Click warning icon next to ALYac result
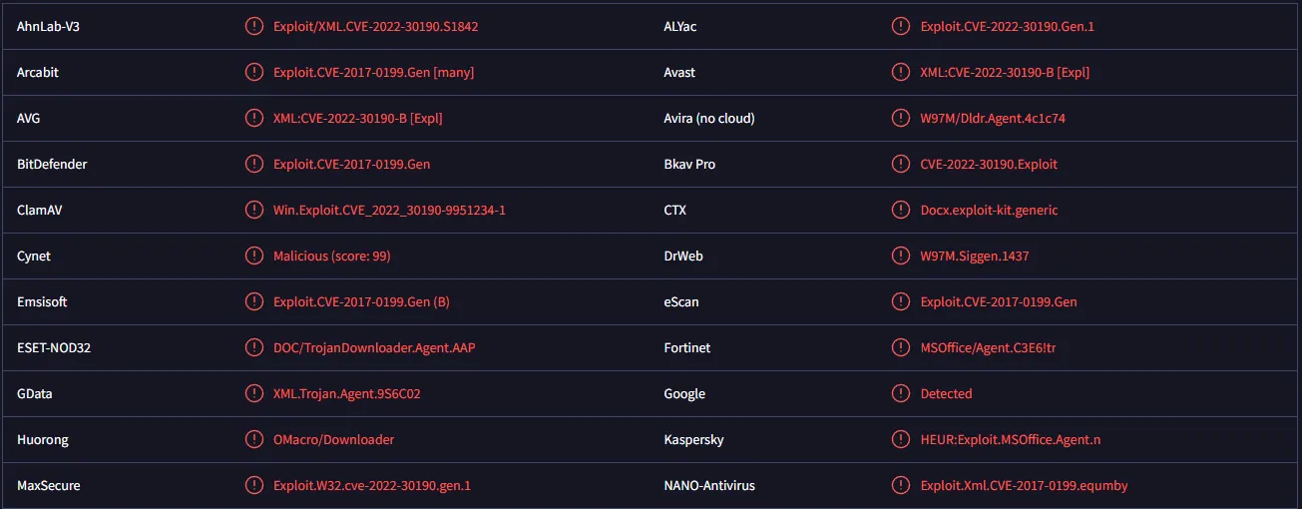The height and width of the screenshot is (509, 1302). (x=902, y=26)
